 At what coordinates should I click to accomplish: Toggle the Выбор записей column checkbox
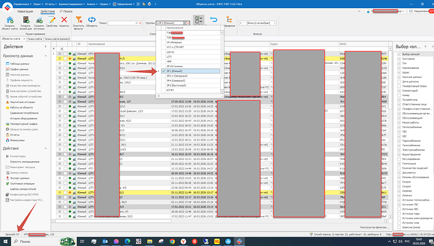point(399,54)
